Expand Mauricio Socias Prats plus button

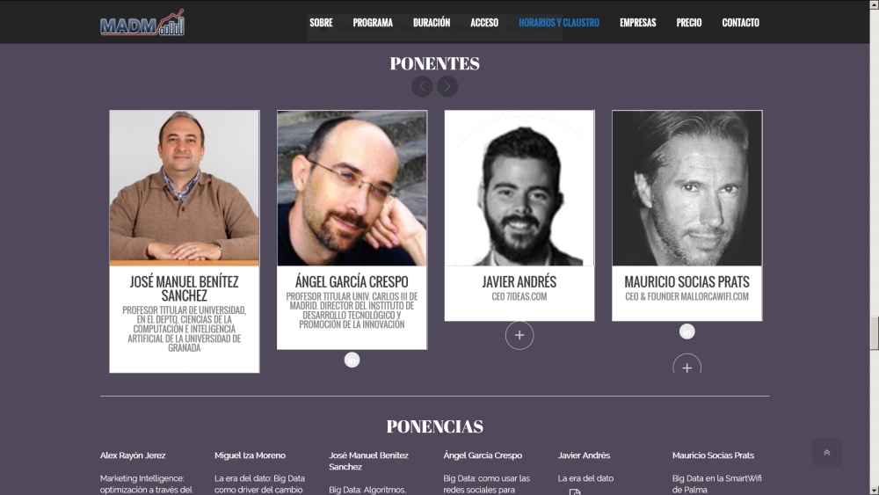(x=686, y=364)
